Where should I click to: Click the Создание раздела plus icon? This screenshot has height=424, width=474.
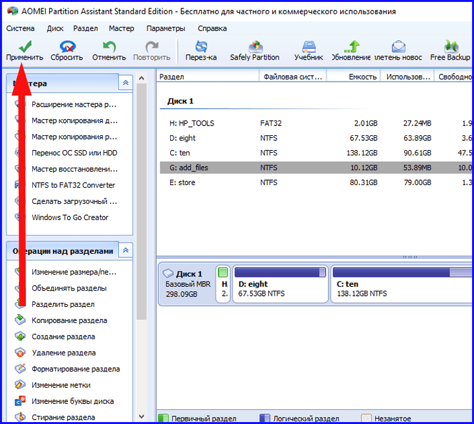pyautogui.click(x=20, y=336)
